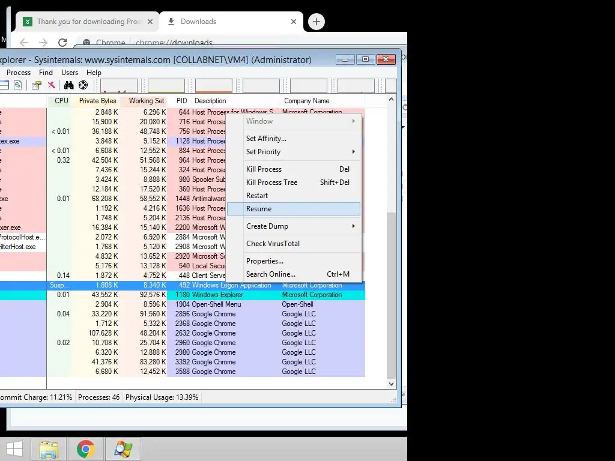Switch to Thank you for downloading Chrome tab

(x=87, y=22)
